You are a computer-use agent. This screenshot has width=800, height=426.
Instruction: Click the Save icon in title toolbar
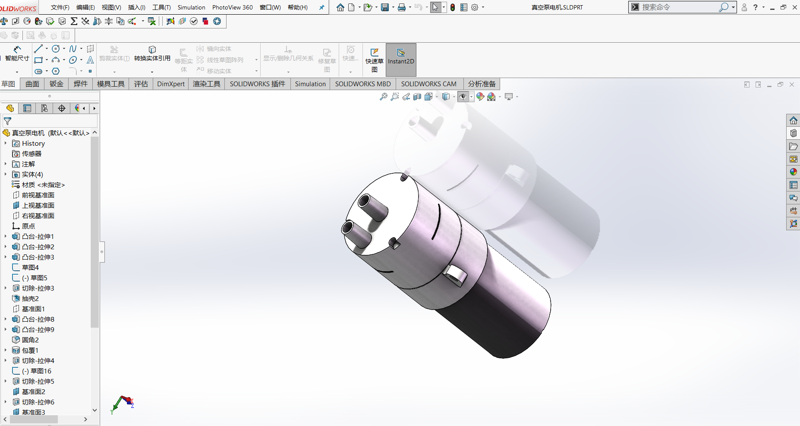tap(384, 7)
